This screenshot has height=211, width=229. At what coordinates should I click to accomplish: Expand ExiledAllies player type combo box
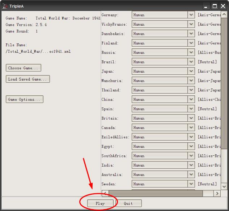[x=163, y=137]
